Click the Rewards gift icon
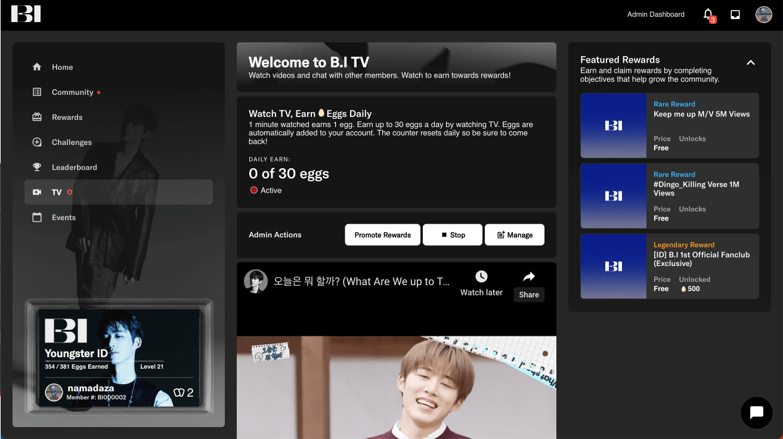 pos(37,117)
